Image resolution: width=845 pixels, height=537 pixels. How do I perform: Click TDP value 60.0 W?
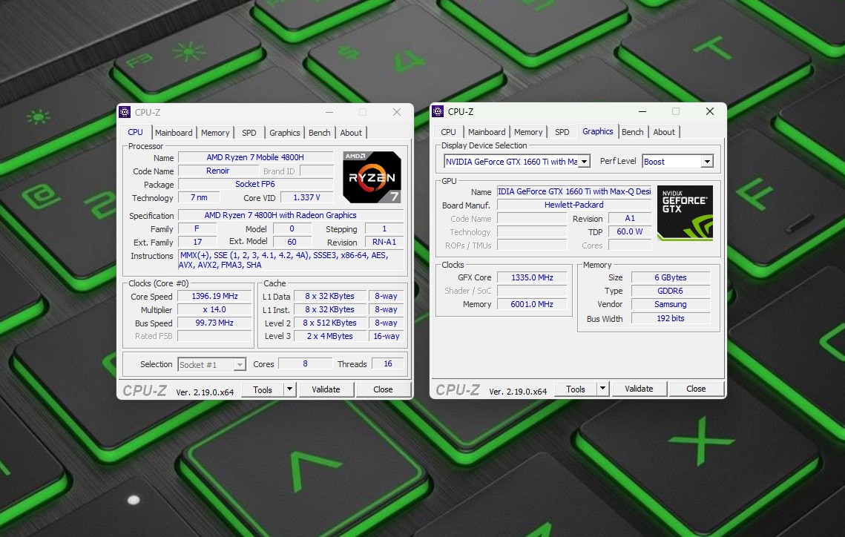(630, 231)
